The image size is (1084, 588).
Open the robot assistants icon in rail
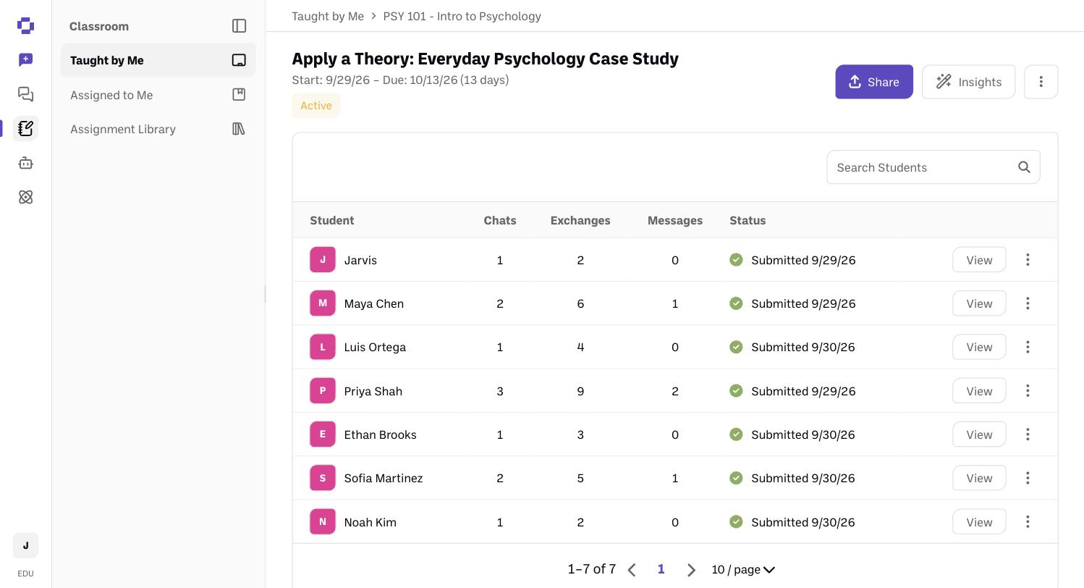(x=25, y=163)
